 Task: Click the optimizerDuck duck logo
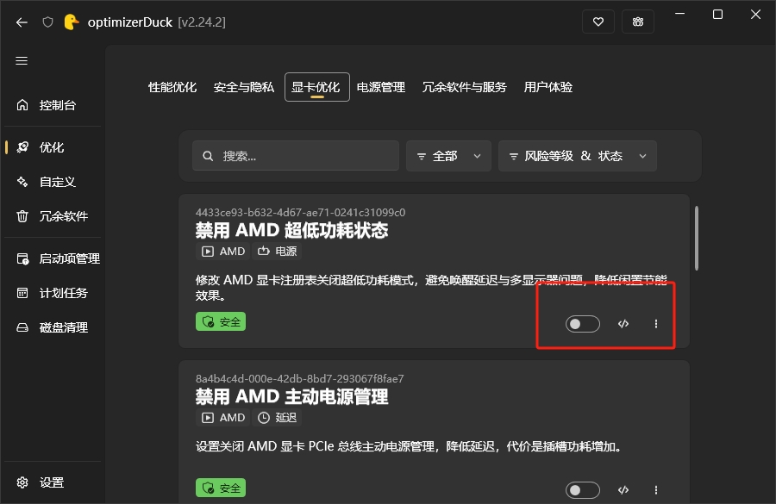[72, 22]
